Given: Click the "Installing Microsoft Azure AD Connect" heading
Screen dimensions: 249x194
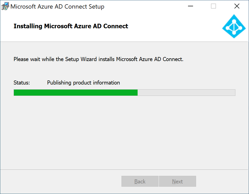Looking at the screenshot, I should coord(71,26).
